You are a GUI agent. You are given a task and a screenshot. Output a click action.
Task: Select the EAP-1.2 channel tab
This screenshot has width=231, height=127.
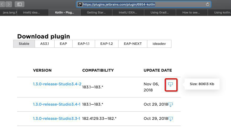click(107, 44)
